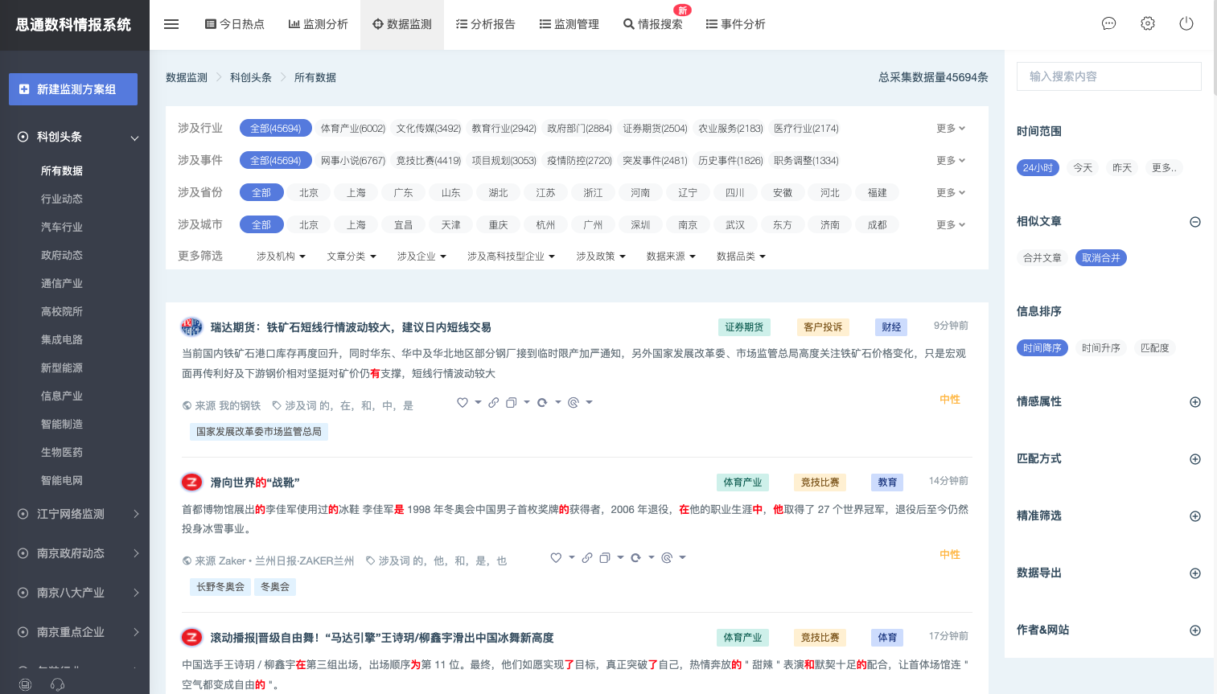
Task: Expand 更多 for 涉及行业 row
Action: [x=950, y=128]
